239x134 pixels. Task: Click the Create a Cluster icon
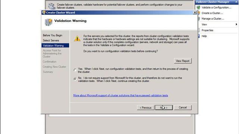199,13
